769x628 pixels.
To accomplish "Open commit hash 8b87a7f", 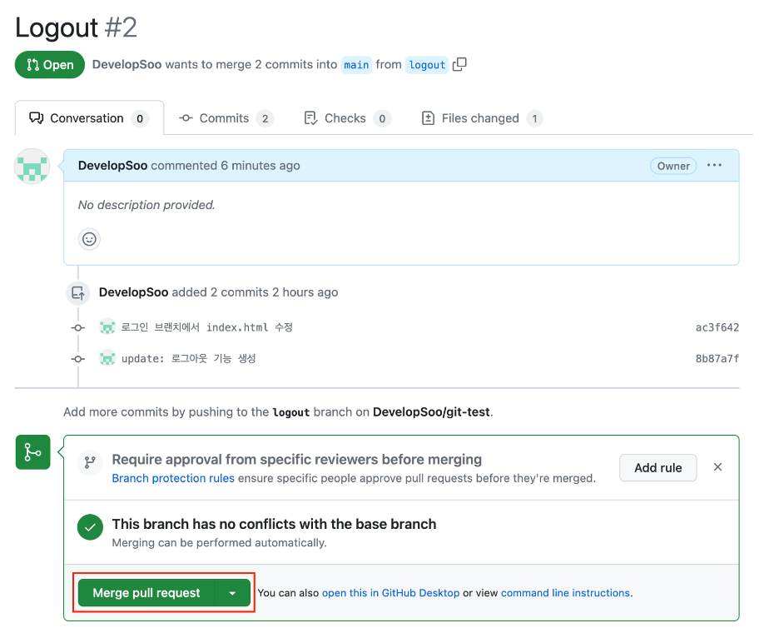I will point(717,359).
